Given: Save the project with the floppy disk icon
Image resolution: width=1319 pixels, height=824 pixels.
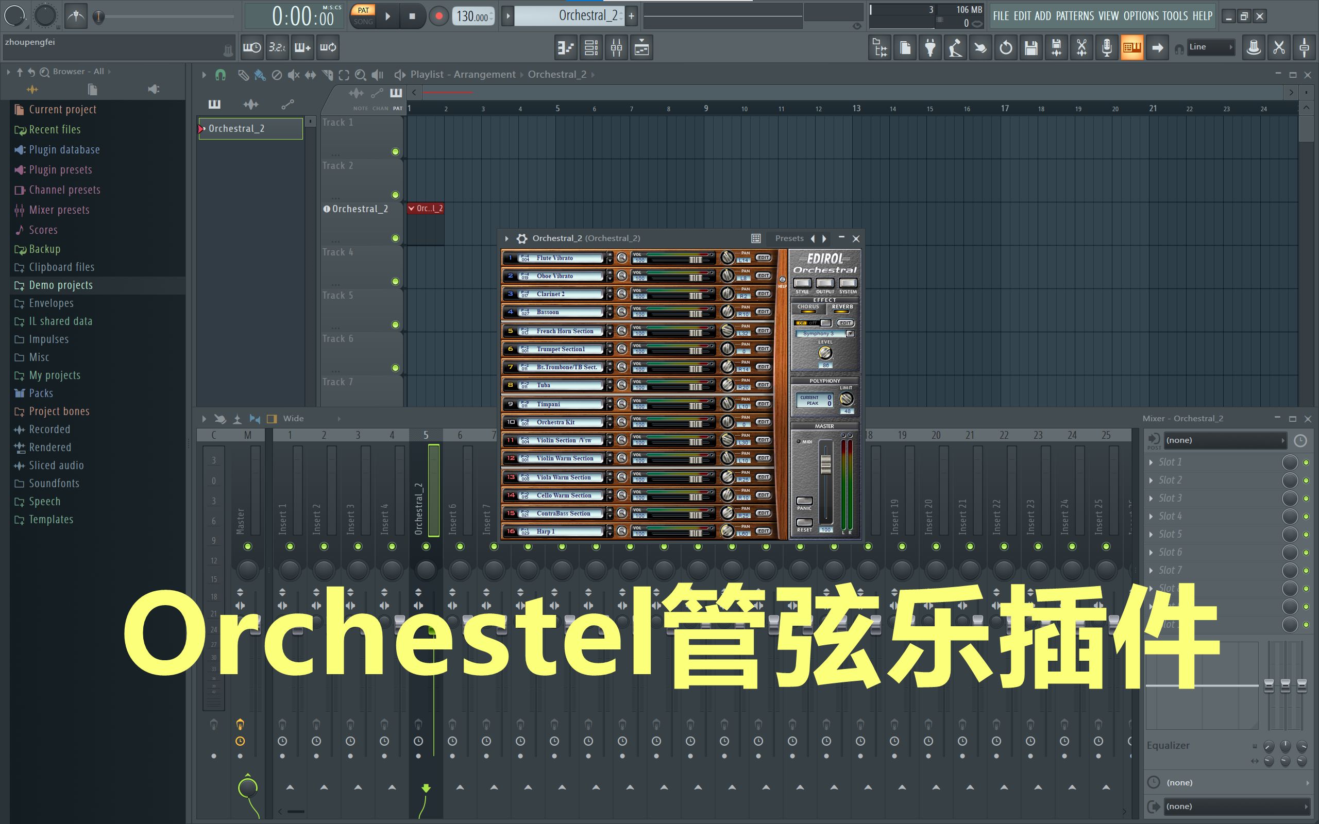Looking at the screenshot, I should point(1030,47).
